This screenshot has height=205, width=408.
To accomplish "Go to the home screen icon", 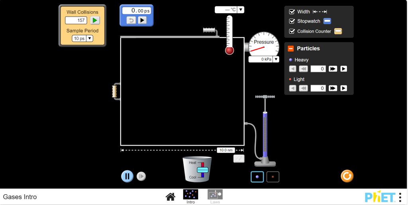I will 171,197.
